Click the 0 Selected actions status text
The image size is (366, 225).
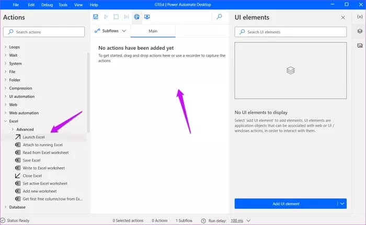point(128,221)
